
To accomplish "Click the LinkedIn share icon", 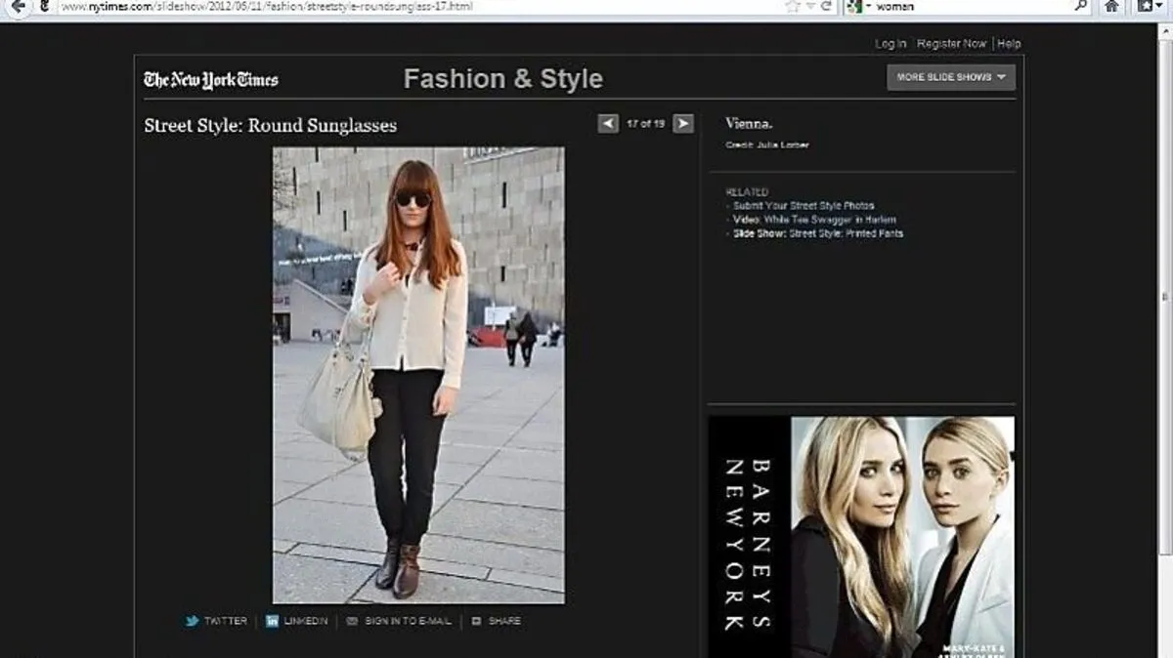I will 273,621.
